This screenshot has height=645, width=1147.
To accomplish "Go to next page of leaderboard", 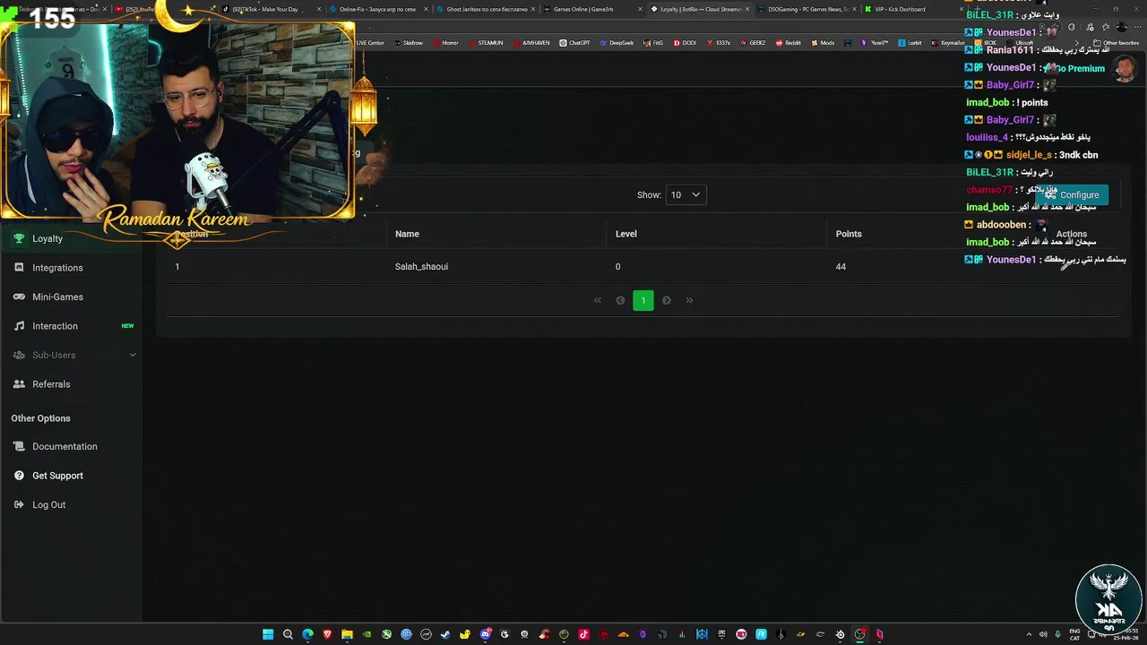I will tap(666, 300).
